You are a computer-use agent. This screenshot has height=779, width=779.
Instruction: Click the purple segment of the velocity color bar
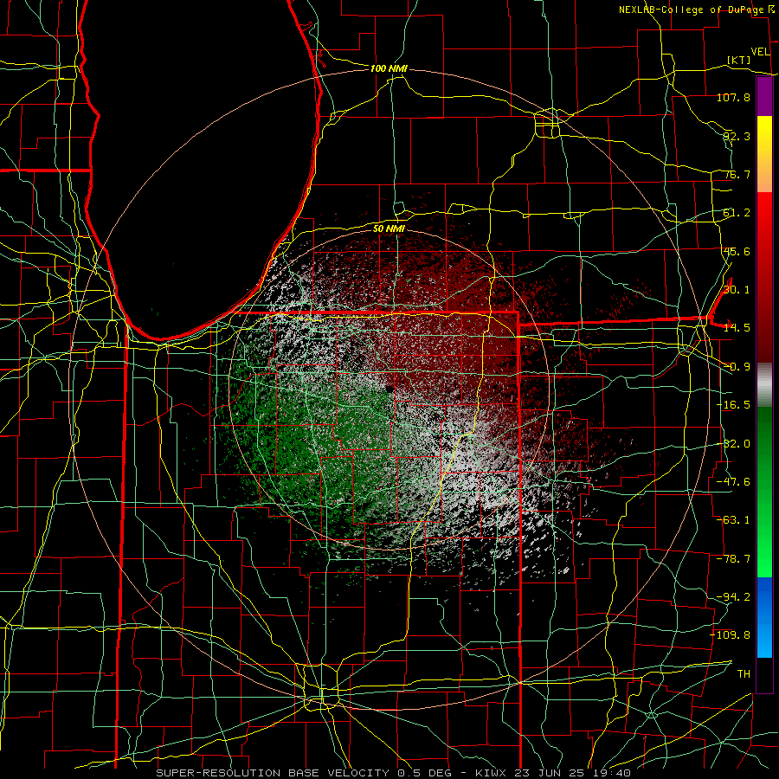(x=764, y=96)
